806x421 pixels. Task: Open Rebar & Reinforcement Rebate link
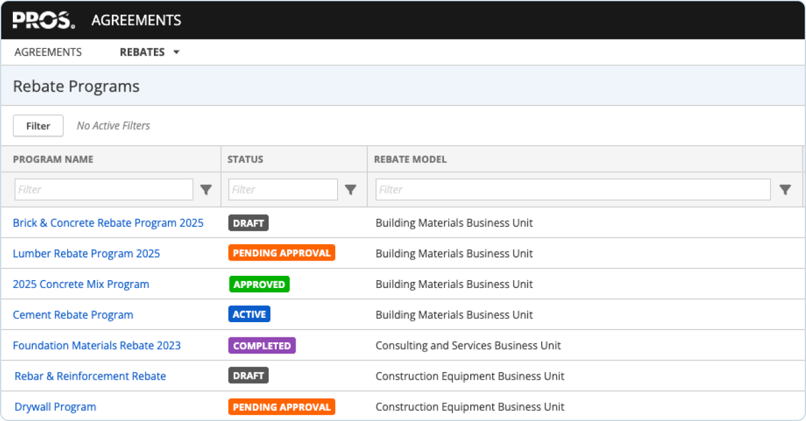(90, 376)
